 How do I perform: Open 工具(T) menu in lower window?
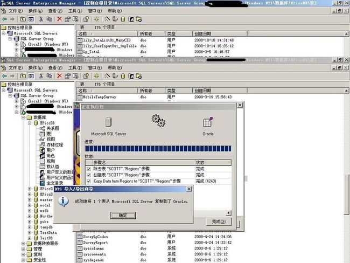(x=75, y=68)
